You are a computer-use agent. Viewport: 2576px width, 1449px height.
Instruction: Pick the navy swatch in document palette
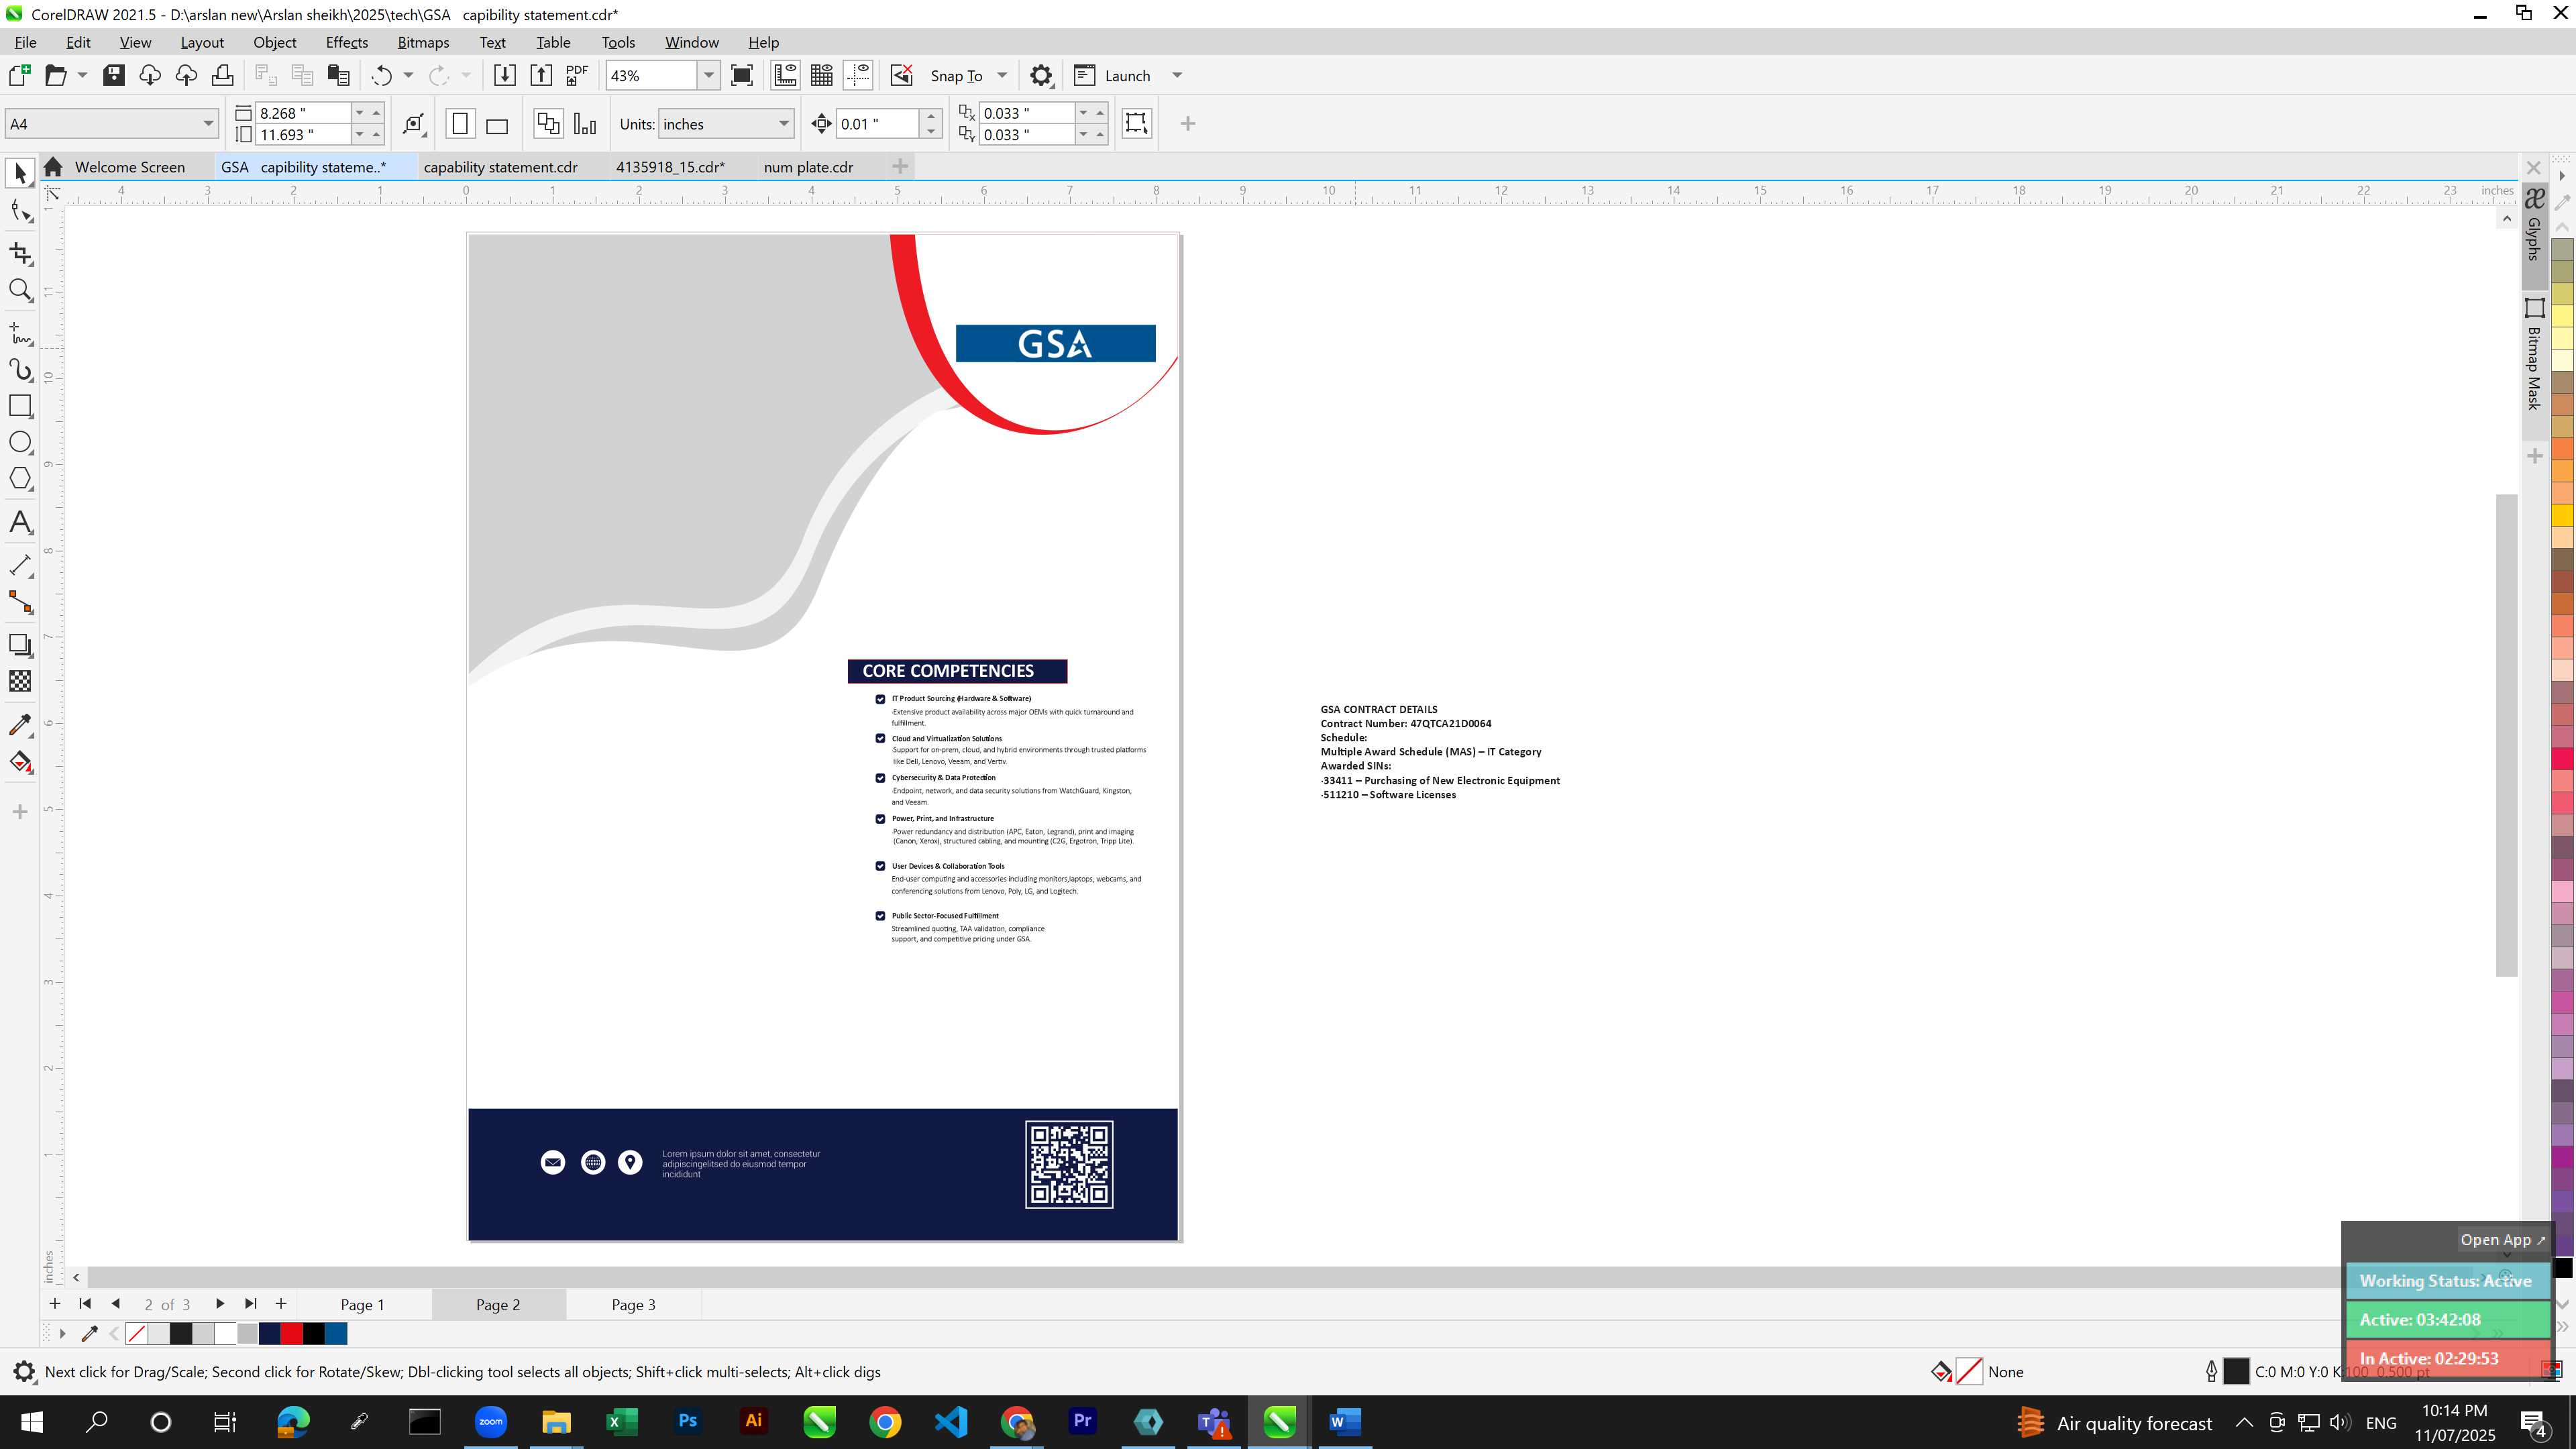click(x=269, y=1333)
